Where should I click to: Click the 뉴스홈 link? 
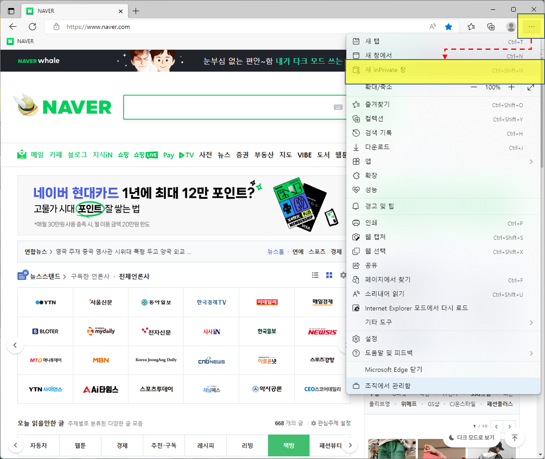[x=276, y=252]
